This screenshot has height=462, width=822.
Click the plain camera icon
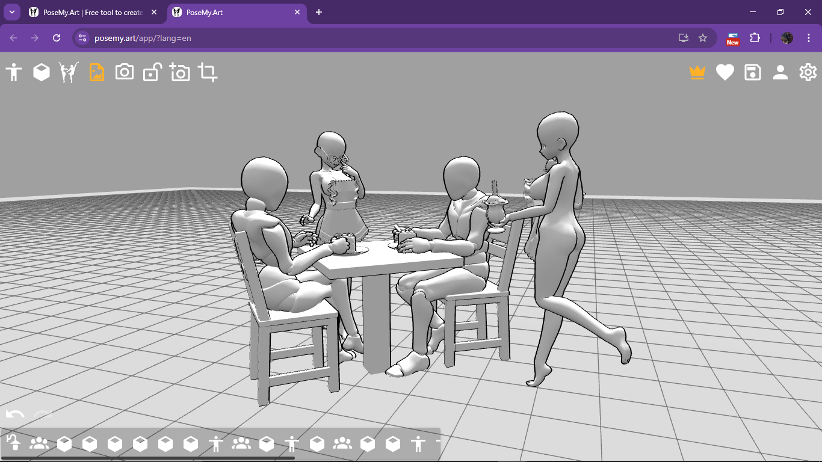[125, 72]
